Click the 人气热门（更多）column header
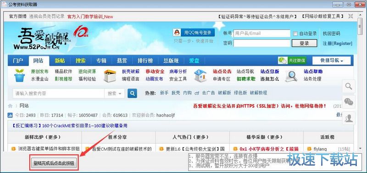 (192, 137)
